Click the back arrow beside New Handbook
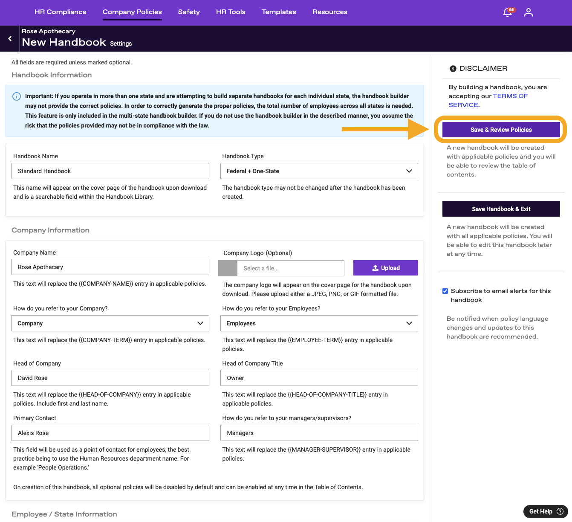The image size is (572, 522). pyautogui.click(x=10, y=38)
